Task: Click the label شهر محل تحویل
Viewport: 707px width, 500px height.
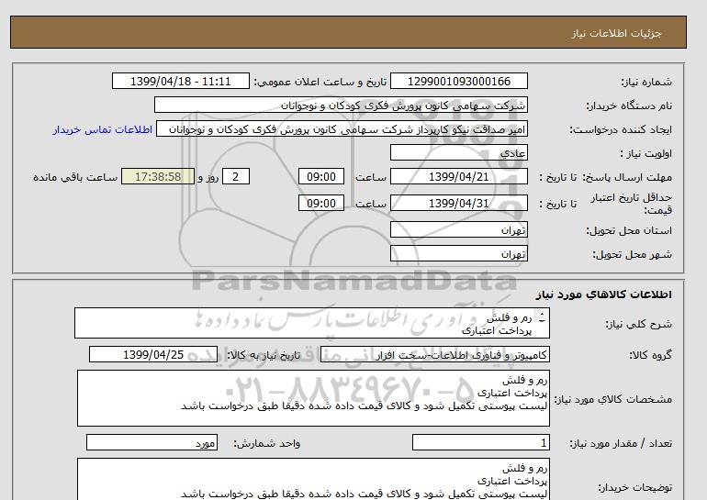Action: (x=632, y=254)
